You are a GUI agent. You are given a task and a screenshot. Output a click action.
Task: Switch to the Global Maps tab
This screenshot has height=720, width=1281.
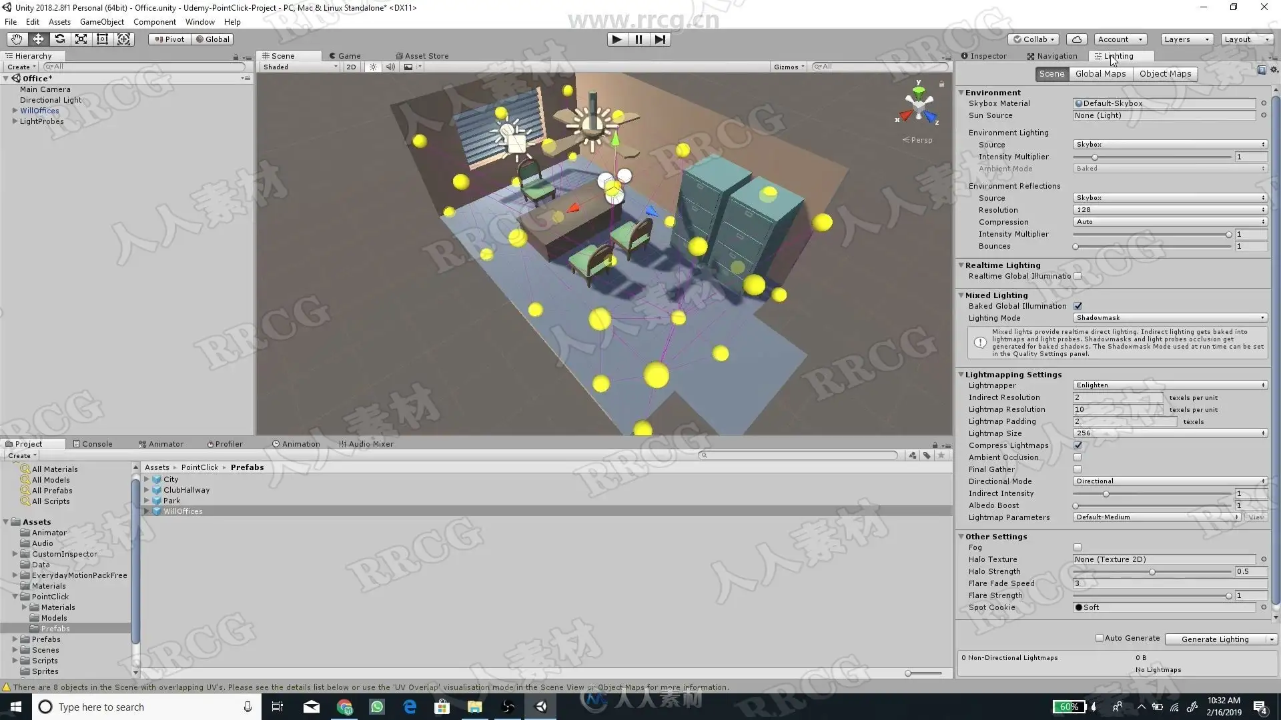coord(1100,74)
